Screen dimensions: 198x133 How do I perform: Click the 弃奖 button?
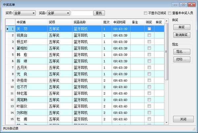181,28
